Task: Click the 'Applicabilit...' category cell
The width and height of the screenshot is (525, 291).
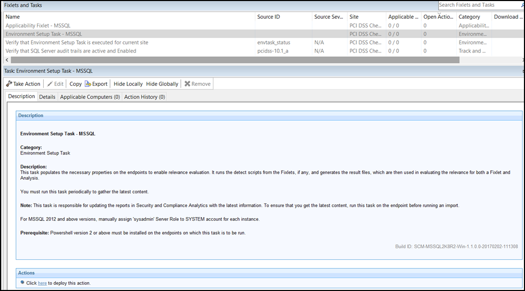Action: pos(474,26)
